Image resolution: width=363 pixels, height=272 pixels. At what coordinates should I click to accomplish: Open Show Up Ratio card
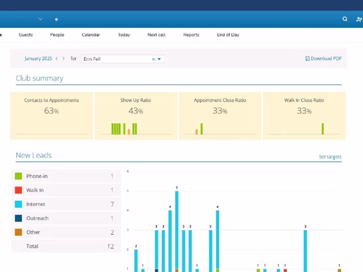coord(136,116)
